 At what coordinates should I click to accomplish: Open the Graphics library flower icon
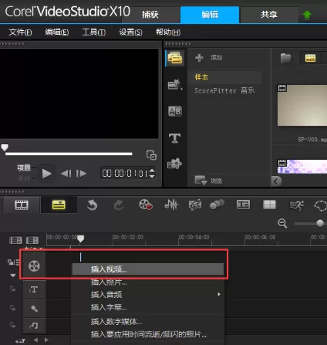point(174,164)
